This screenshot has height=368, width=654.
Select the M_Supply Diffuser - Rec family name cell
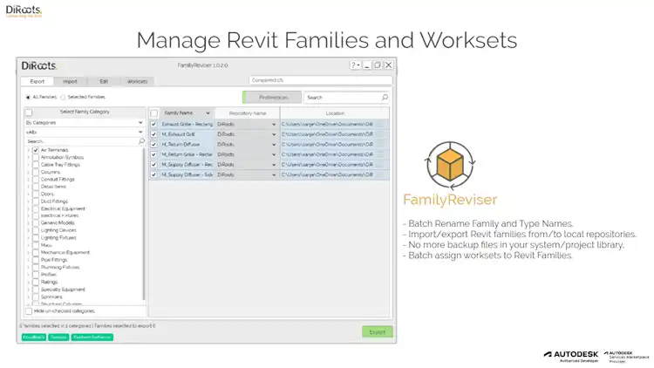point(187,165)
